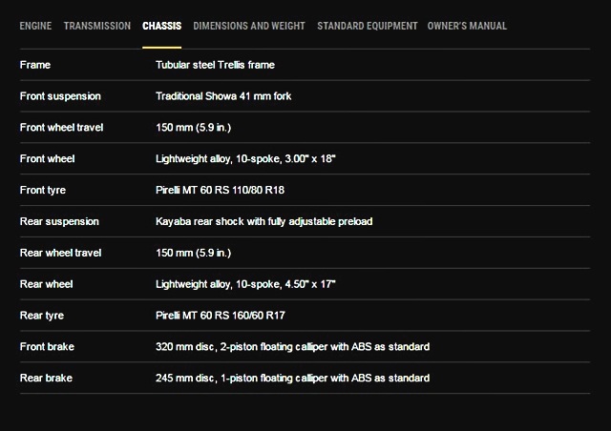This screenshot has height=431, width=611.
Task: Select the Rear tyre row label
Action: 43,315
